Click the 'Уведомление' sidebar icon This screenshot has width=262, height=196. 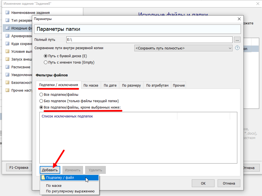[x=7, y=75]
